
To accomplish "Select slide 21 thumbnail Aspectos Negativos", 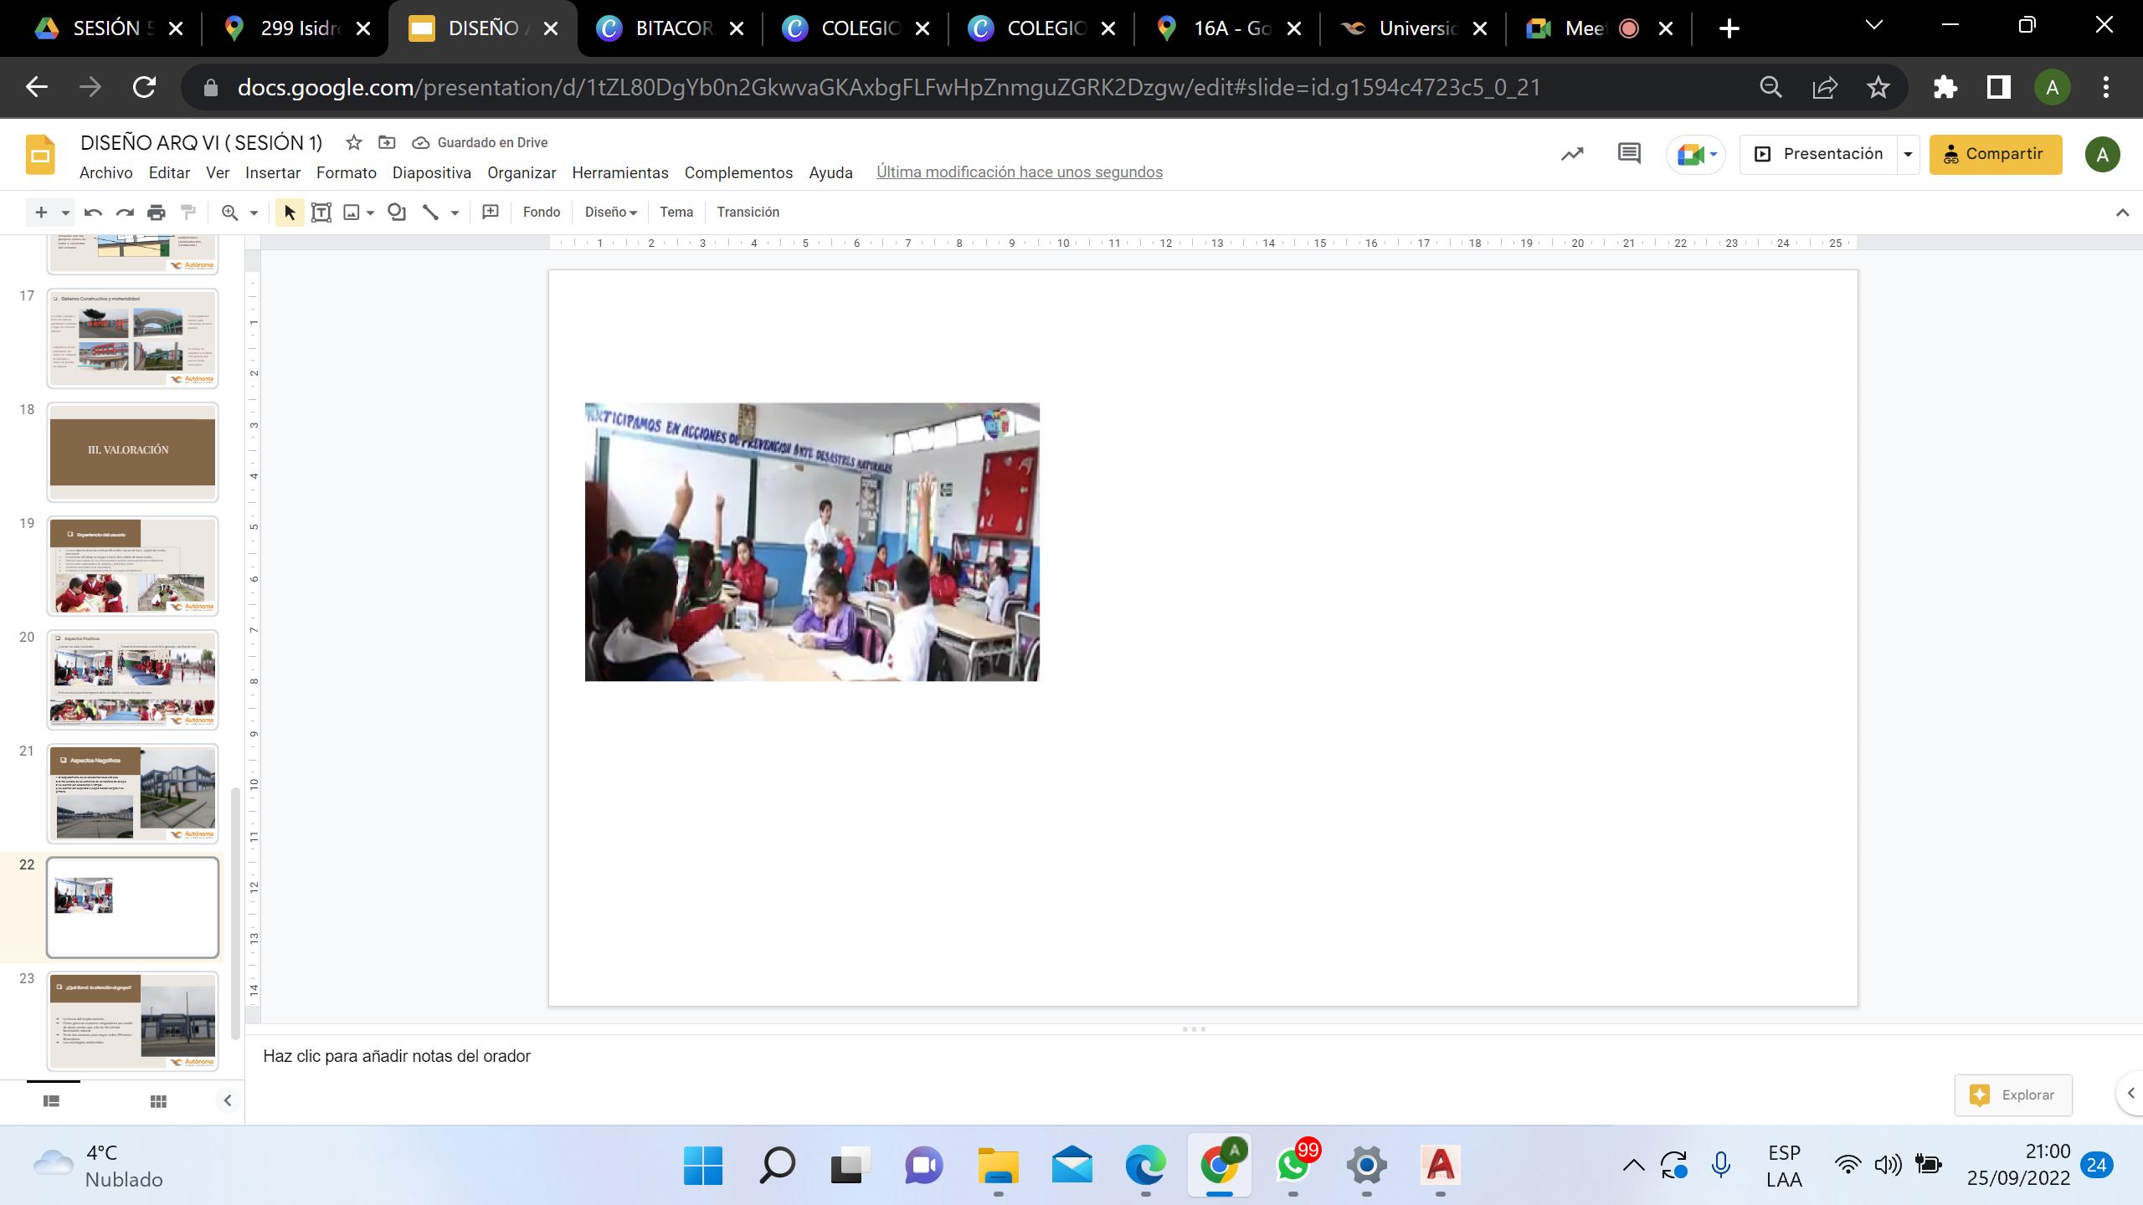I will click(132, 793).
